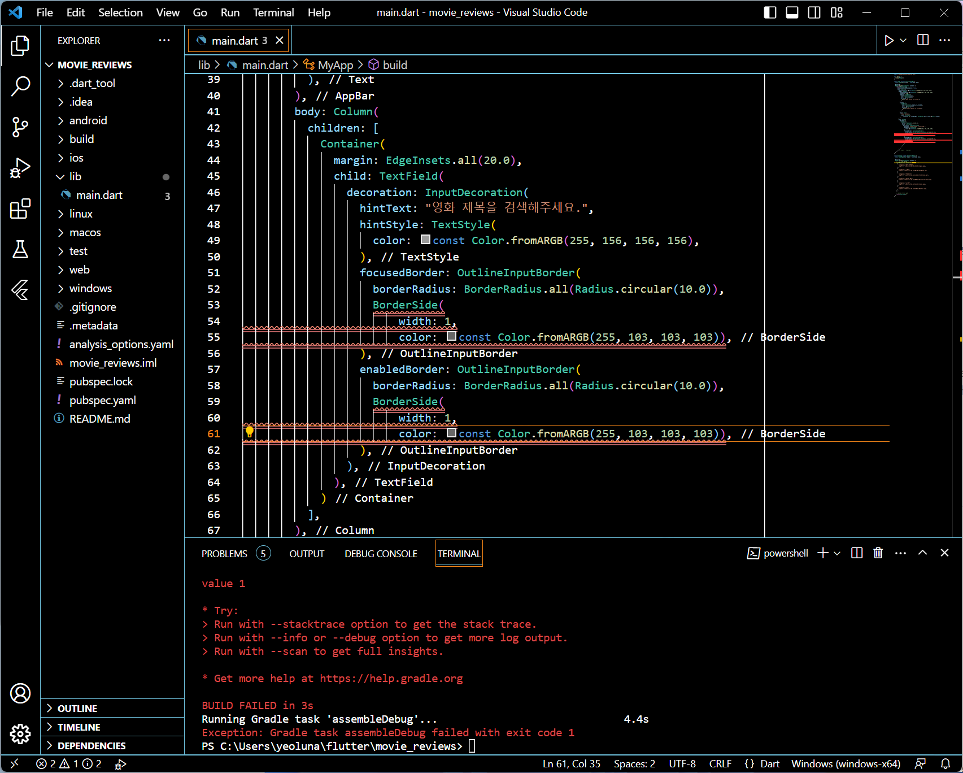
Task: Change indentation via Spaces: 2
Action: (634, 764)
